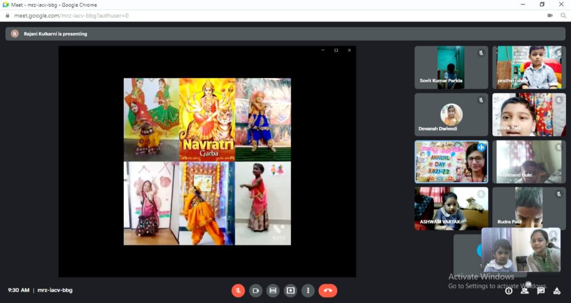Click your own 'You' self-view tile
The height and width of the screenshot is (303, 571).
pos(521,250)
